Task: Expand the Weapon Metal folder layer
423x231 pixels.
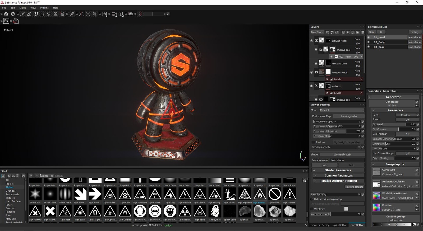Action: (316, 72)
